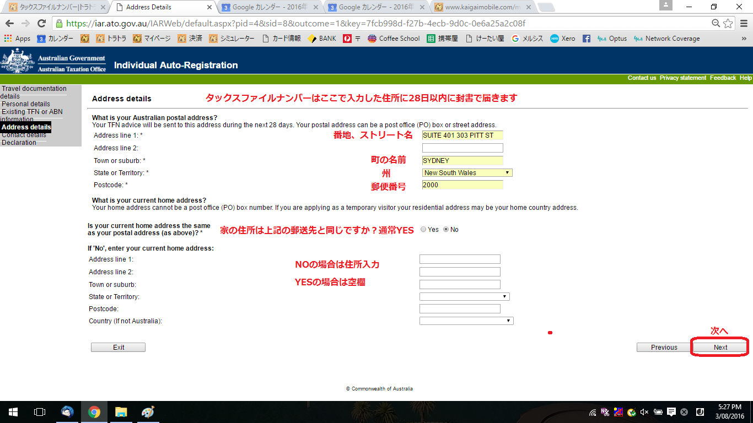The image size is (753, 423).
Task: Expand the home address State or Territory dropdown
Action: (x=464, y=297)
